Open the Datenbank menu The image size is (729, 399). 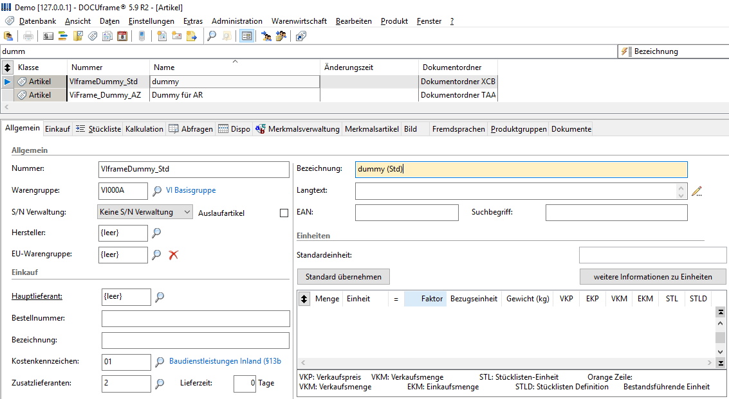[x=38, y=21]
